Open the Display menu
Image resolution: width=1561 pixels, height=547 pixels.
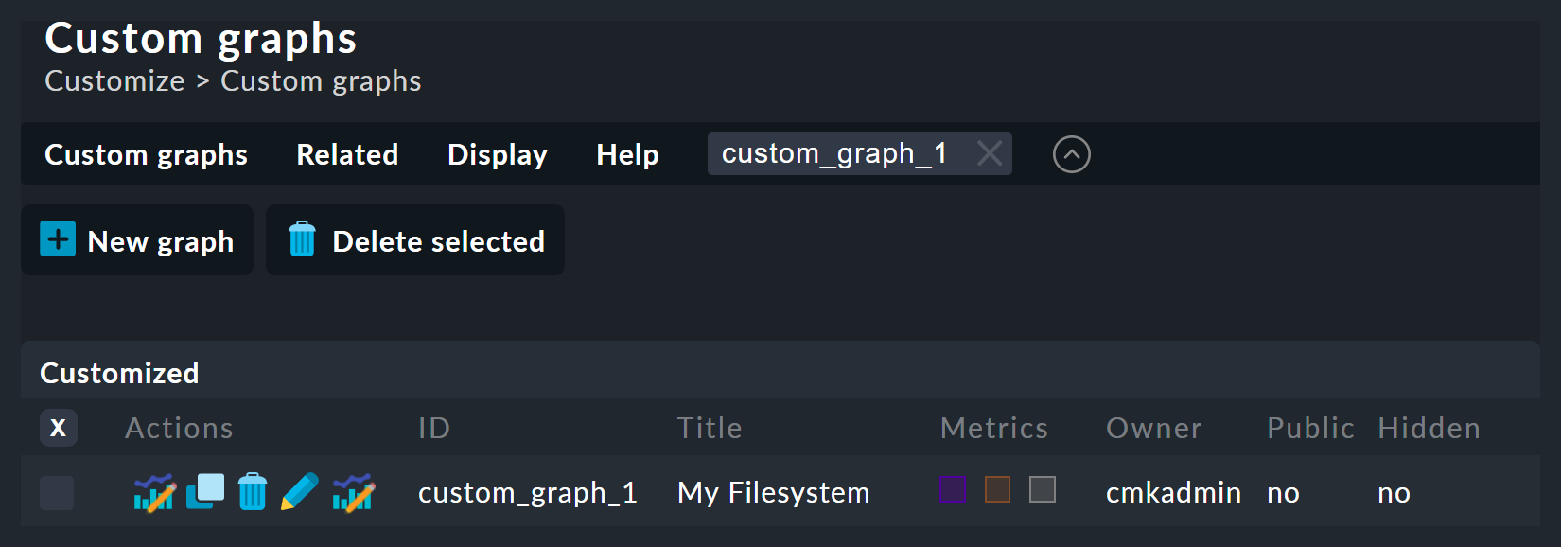(498, 154)
